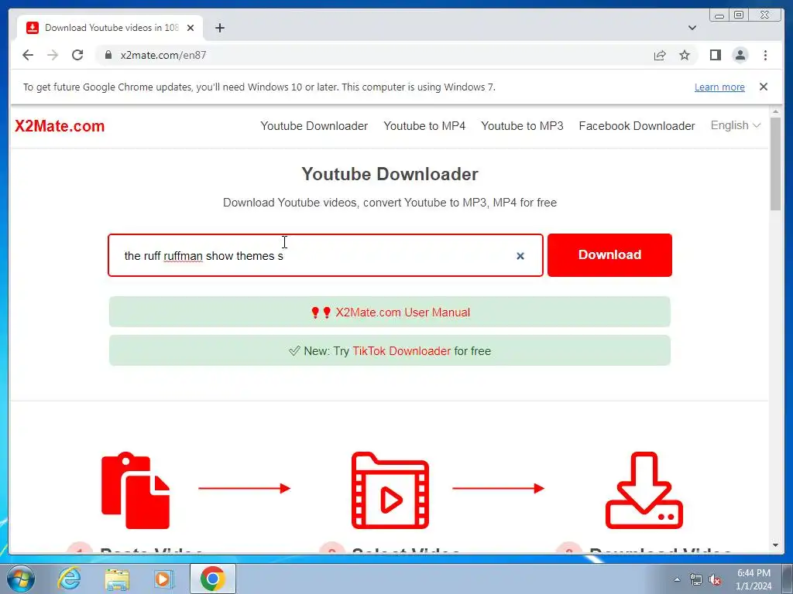Click the page vertical scrollbar thumb
The height and width of the screenshot is (594, 793).
pos(775,163)
